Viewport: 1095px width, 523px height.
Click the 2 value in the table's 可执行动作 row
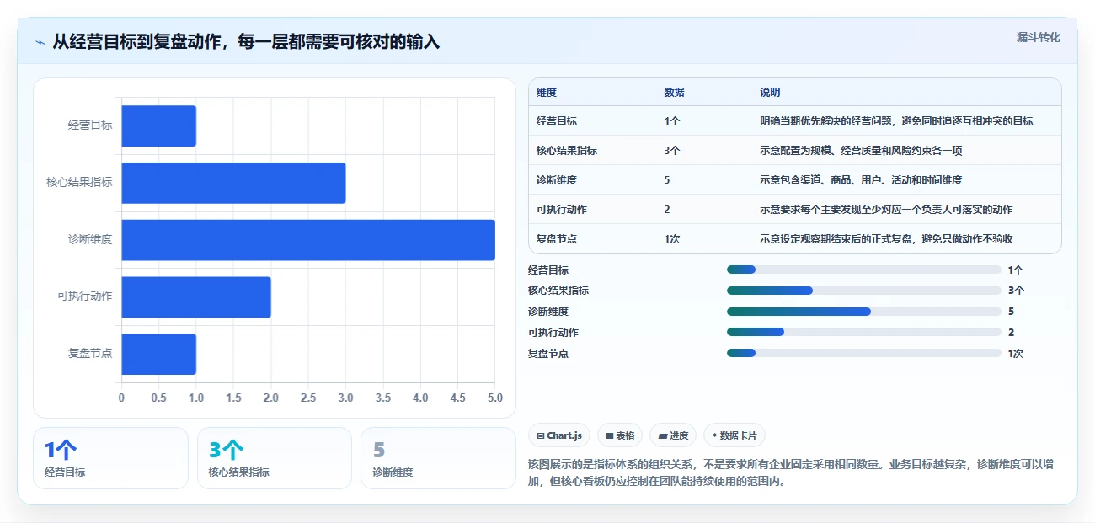(667, 210)
